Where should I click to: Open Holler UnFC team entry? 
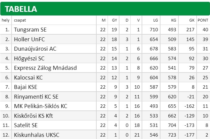29,39
